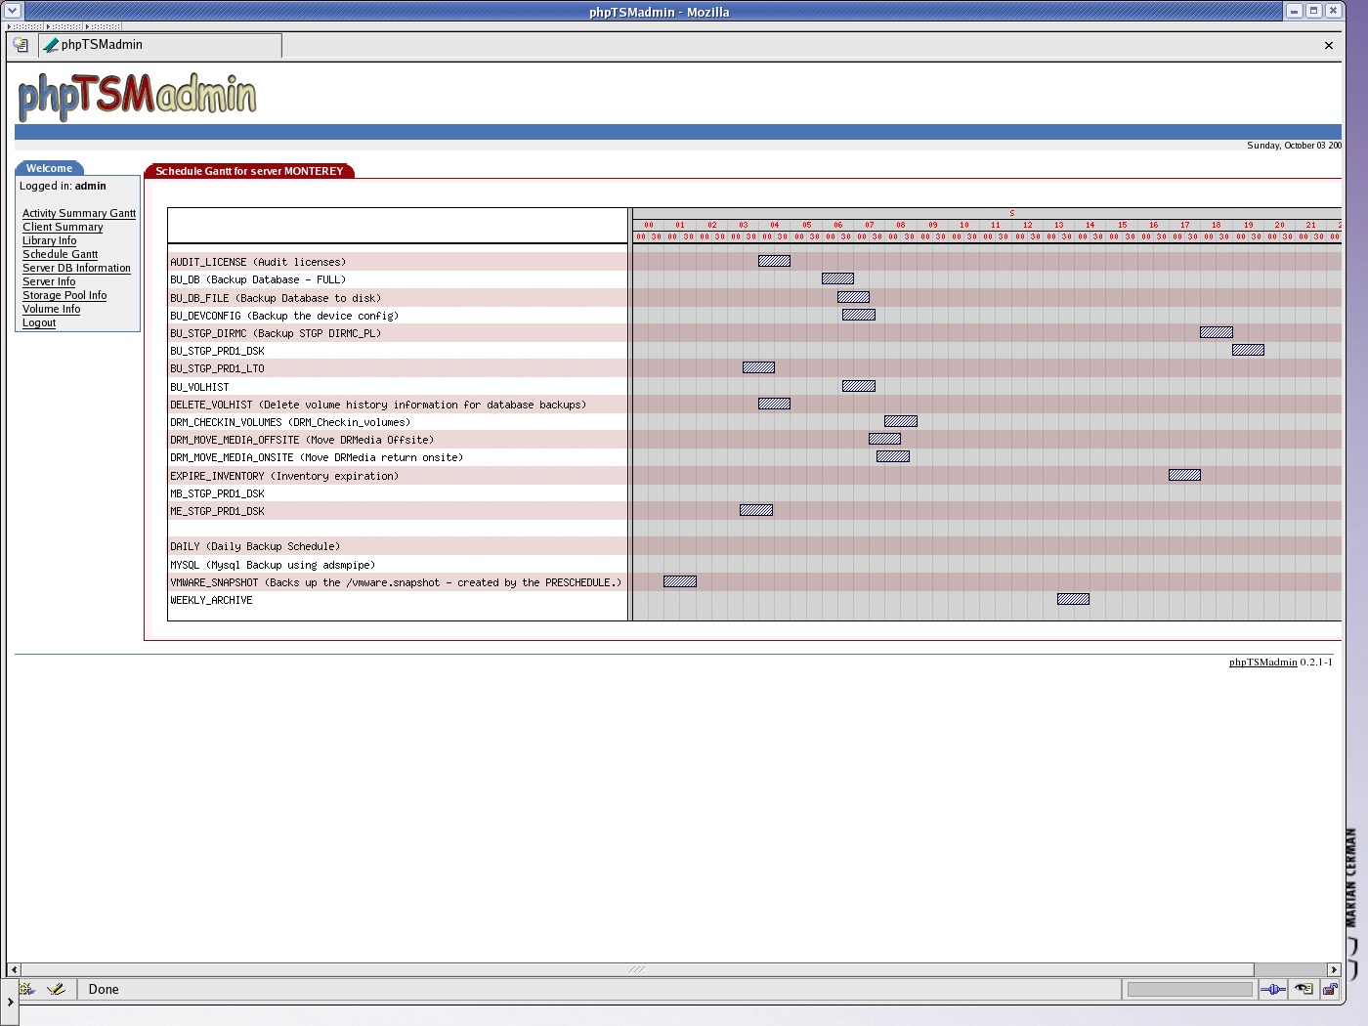Select the Schedule Gantt for server MONTEREY tab

249,171
